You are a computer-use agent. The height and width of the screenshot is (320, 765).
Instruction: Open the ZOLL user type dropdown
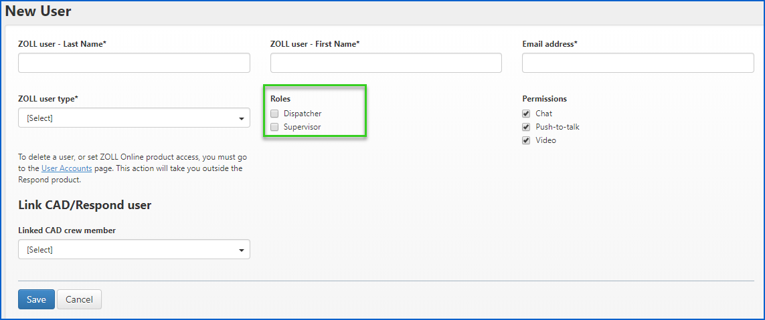[x=134, y=118]
